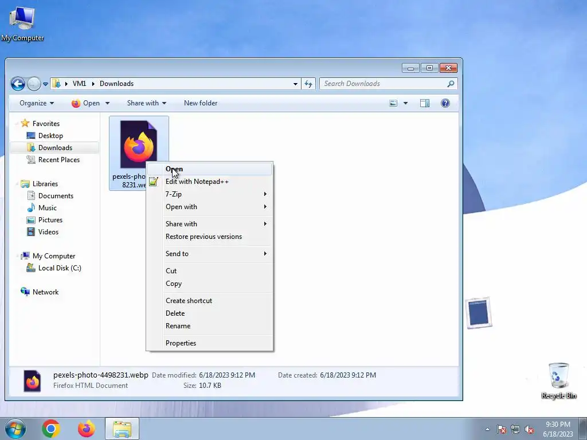The width and height of the screenshot is (587, 440).
Task: Click the Open button with Firefox icon
Action: point(86,103)
